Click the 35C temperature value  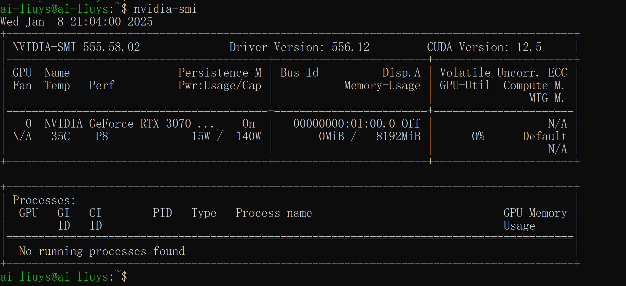tap(61, 136)
